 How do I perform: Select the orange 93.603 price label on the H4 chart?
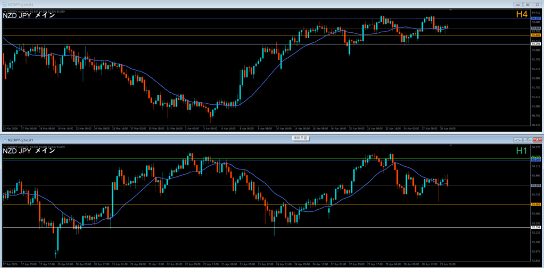click(x=536, y=35)
